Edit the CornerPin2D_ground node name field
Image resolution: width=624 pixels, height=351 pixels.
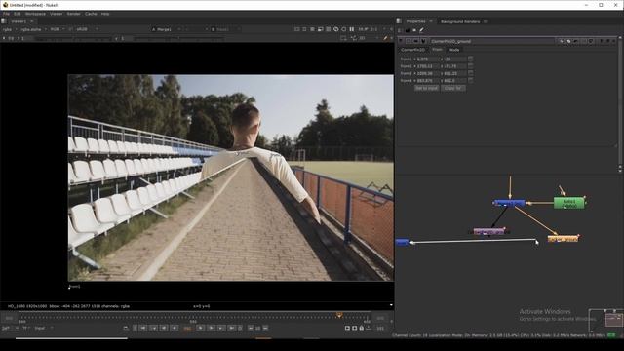coord(491,41)
